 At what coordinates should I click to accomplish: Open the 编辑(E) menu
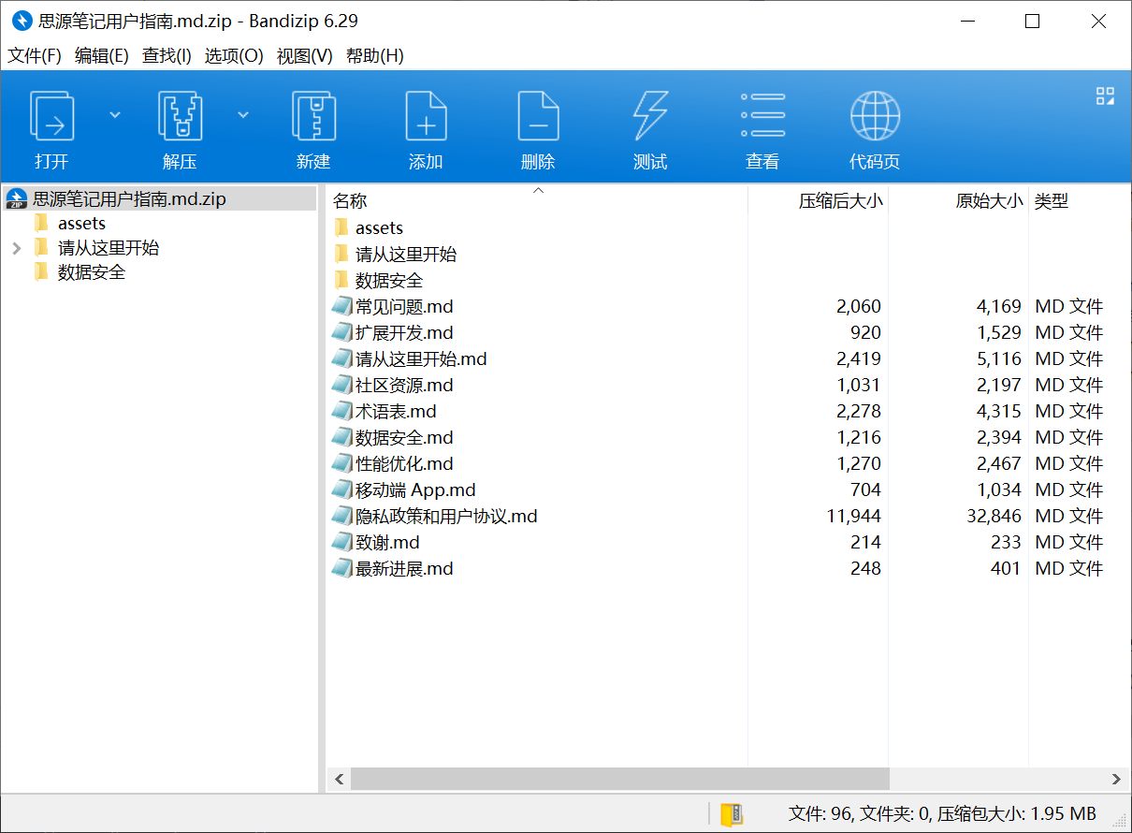(x=102, y=56)
